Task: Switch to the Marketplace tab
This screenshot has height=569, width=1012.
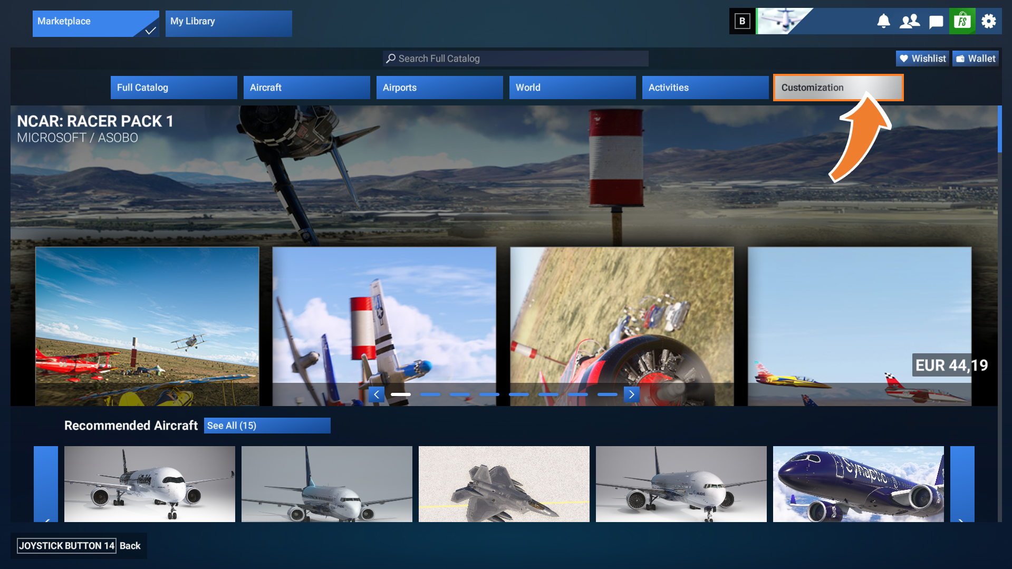Action: pyautogui.click(x=96, y=23)
